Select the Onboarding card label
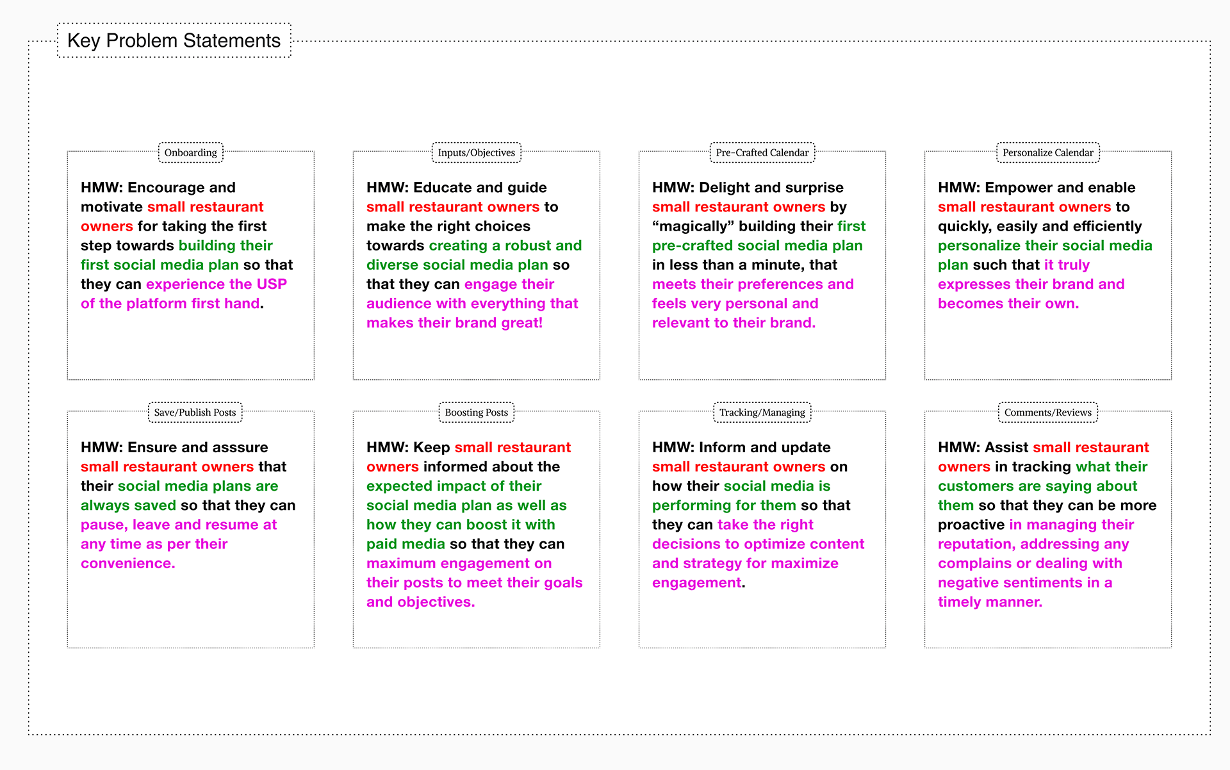 190,152
